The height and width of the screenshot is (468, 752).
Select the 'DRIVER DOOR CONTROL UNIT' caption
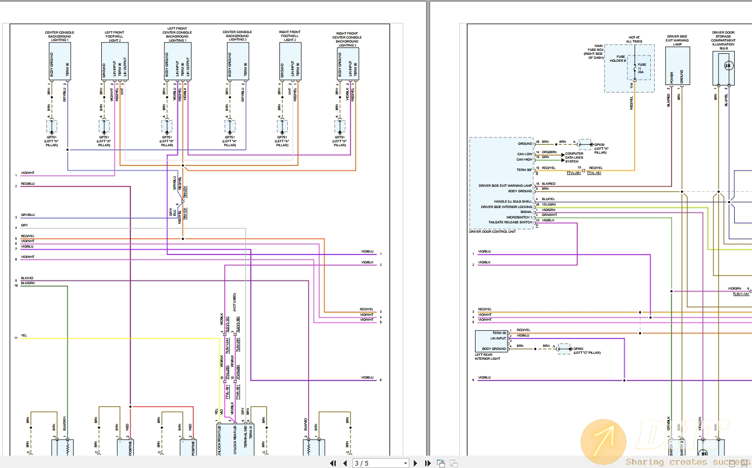492,231
